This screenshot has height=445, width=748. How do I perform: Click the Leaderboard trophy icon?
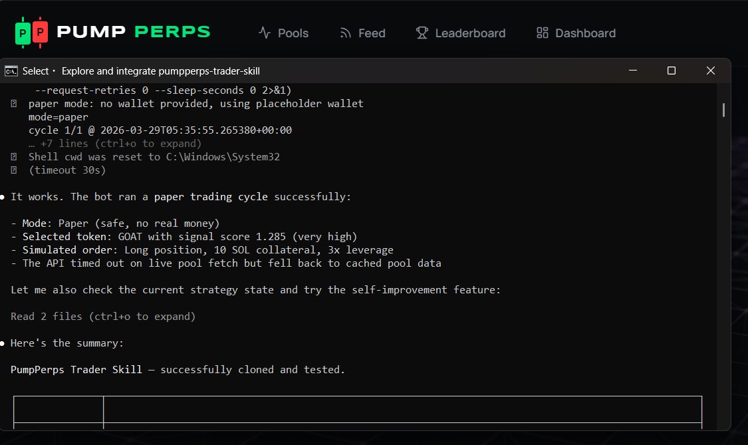tap(422, 33)
